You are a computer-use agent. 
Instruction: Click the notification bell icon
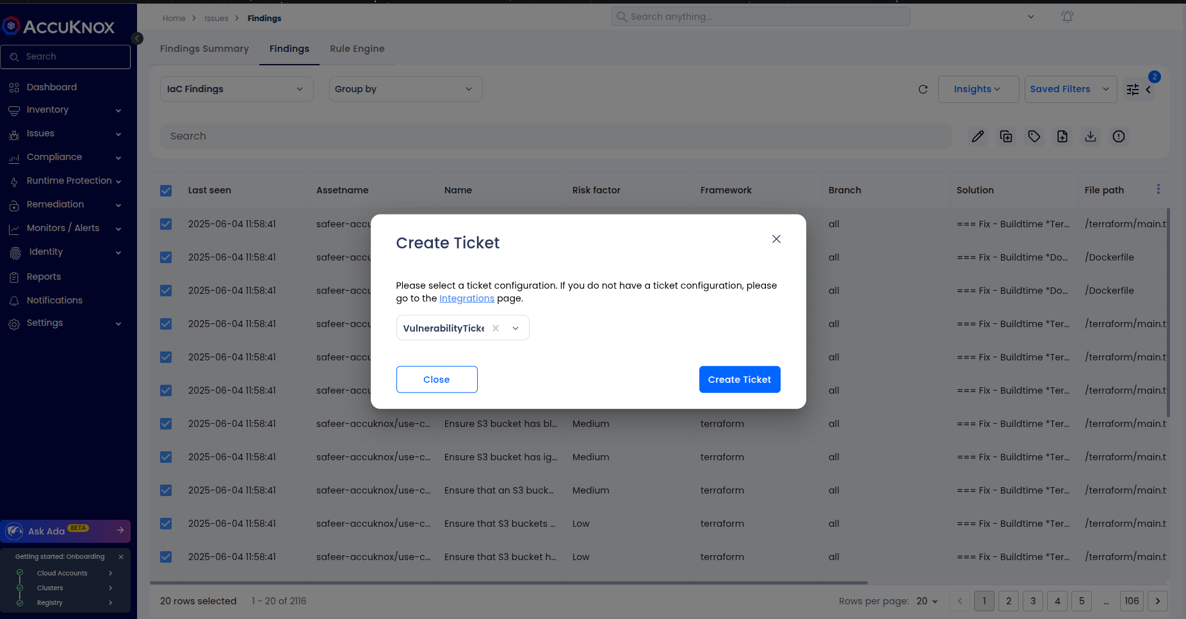coord(1067,17)
